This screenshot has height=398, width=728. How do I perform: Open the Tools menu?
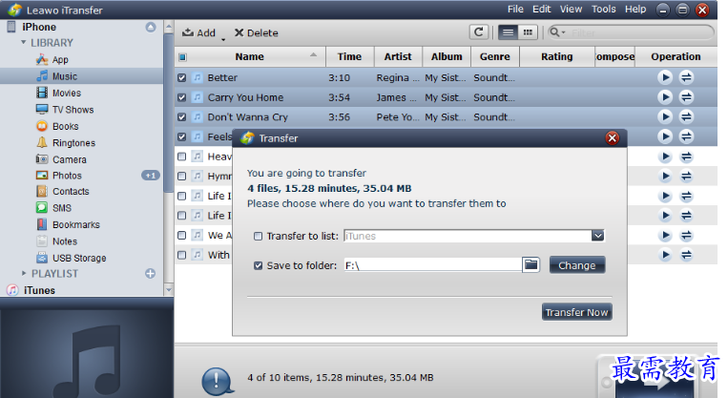pos(603,10)
